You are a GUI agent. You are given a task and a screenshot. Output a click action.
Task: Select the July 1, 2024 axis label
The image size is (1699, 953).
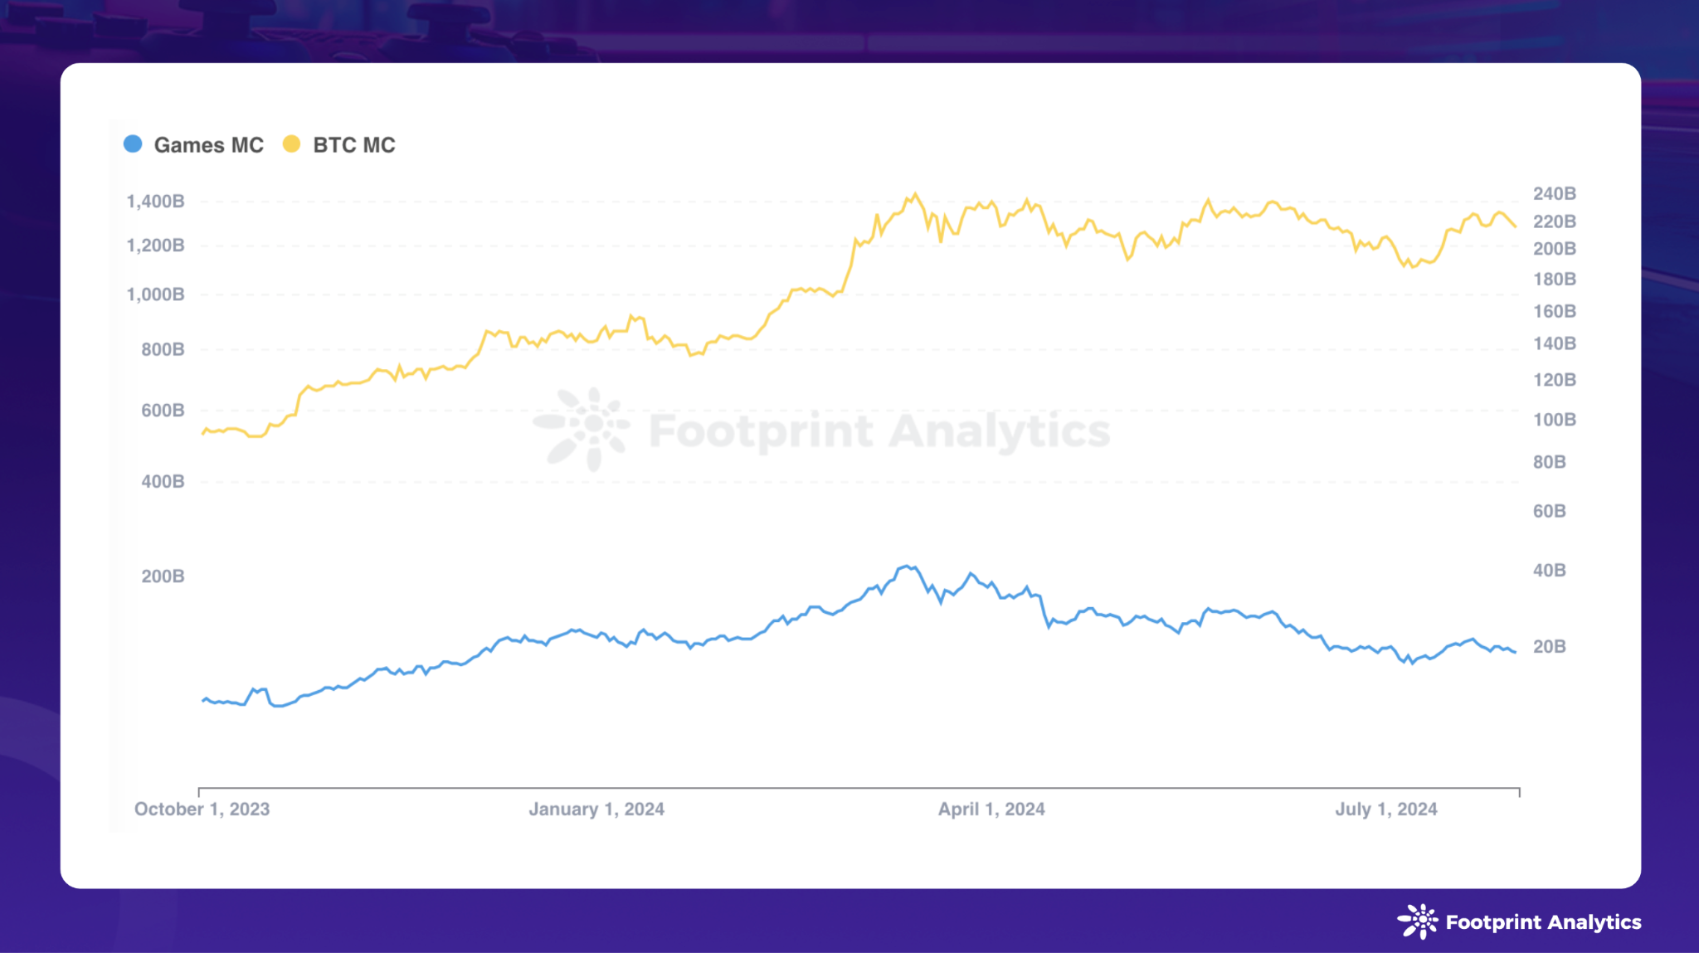(1385, 809)
